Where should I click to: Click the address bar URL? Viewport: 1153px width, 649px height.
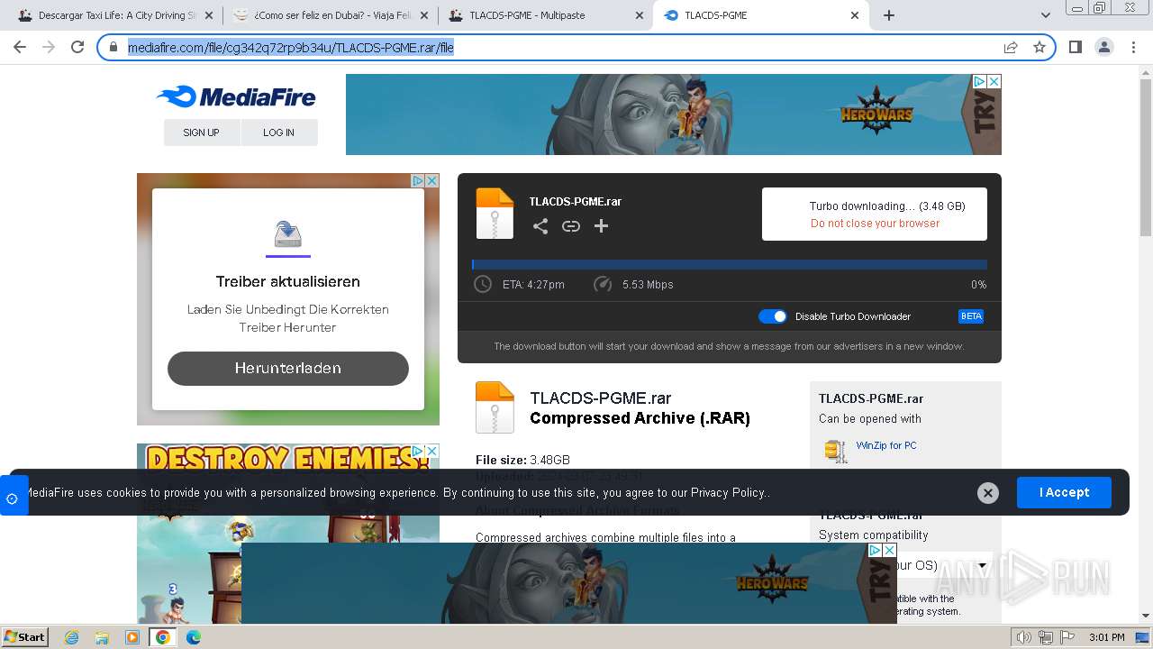coord(291,47)
